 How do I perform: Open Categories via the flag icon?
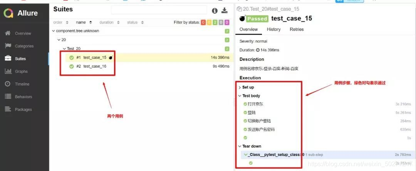click(x=8, y=46)
